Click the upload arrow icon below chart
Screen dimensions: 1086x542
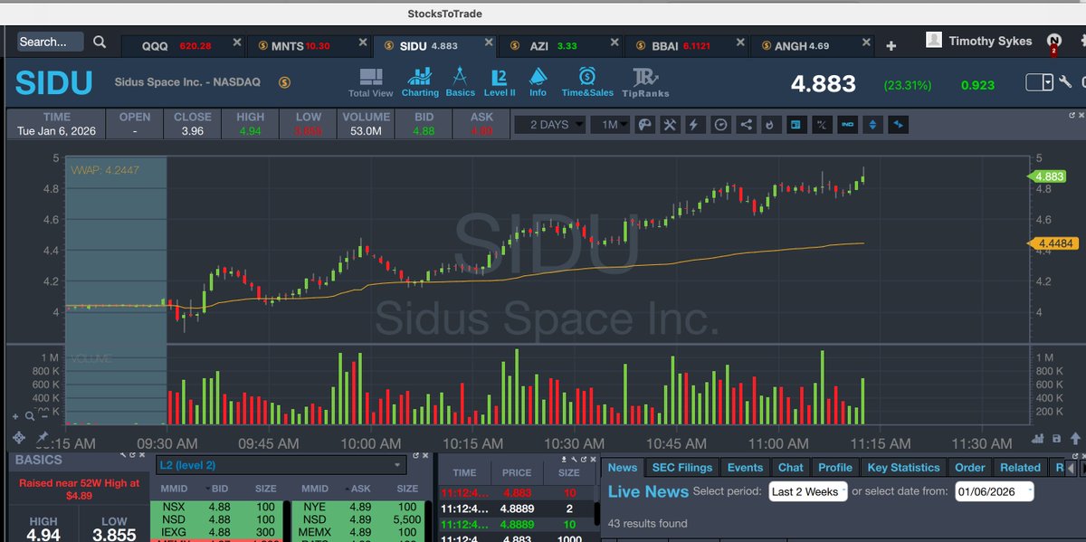1074,438
